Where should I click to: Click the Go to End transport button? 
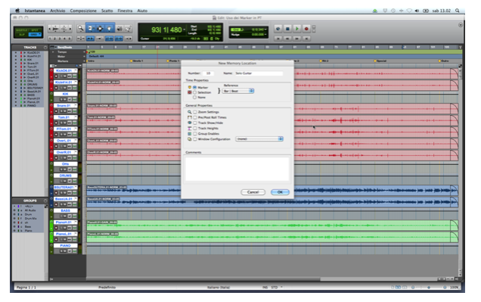click(x=306, y=39)
